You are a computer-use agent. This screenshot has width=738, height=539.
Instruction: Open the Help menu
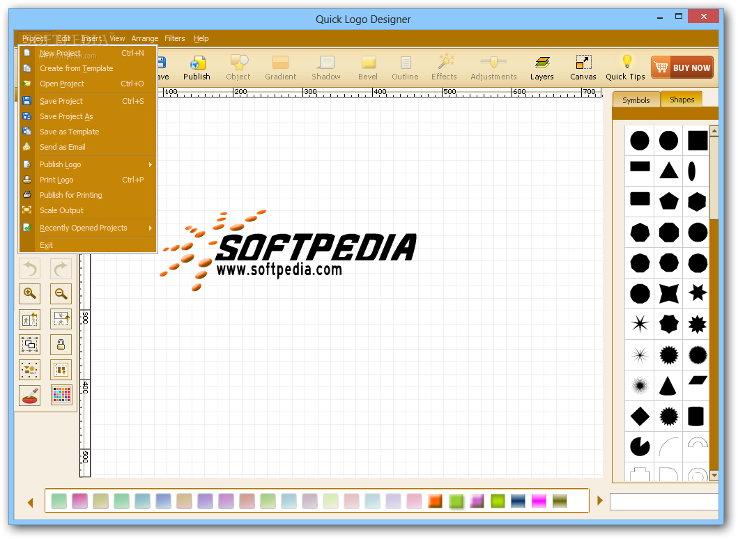click(x=201, y=38)
